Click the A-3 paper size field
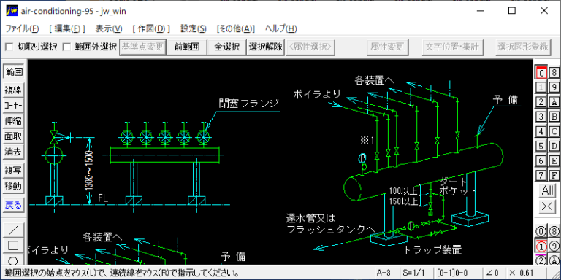This screenshot has width=561, height=280. click(x=386, y=273)
